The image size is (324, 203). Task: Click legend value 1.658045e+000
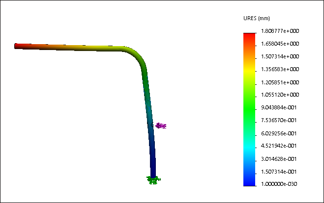pos(280,44)
